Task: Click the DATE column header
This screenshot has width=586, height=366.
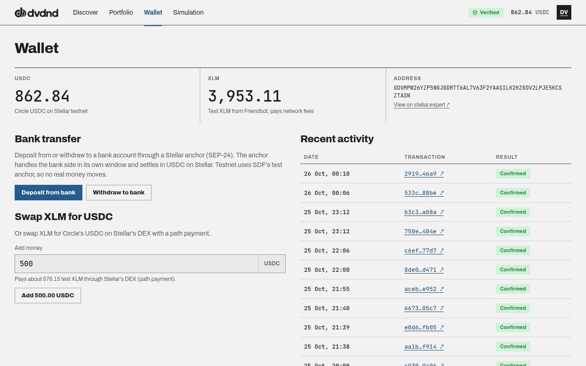Action: [x=311, y=157]
